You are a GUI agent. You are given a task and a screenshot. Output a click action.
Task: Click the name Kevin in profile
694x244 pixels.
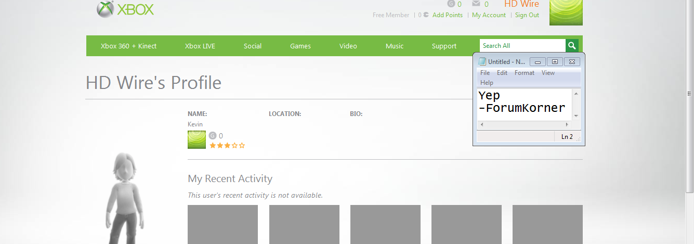pos(195,124)
